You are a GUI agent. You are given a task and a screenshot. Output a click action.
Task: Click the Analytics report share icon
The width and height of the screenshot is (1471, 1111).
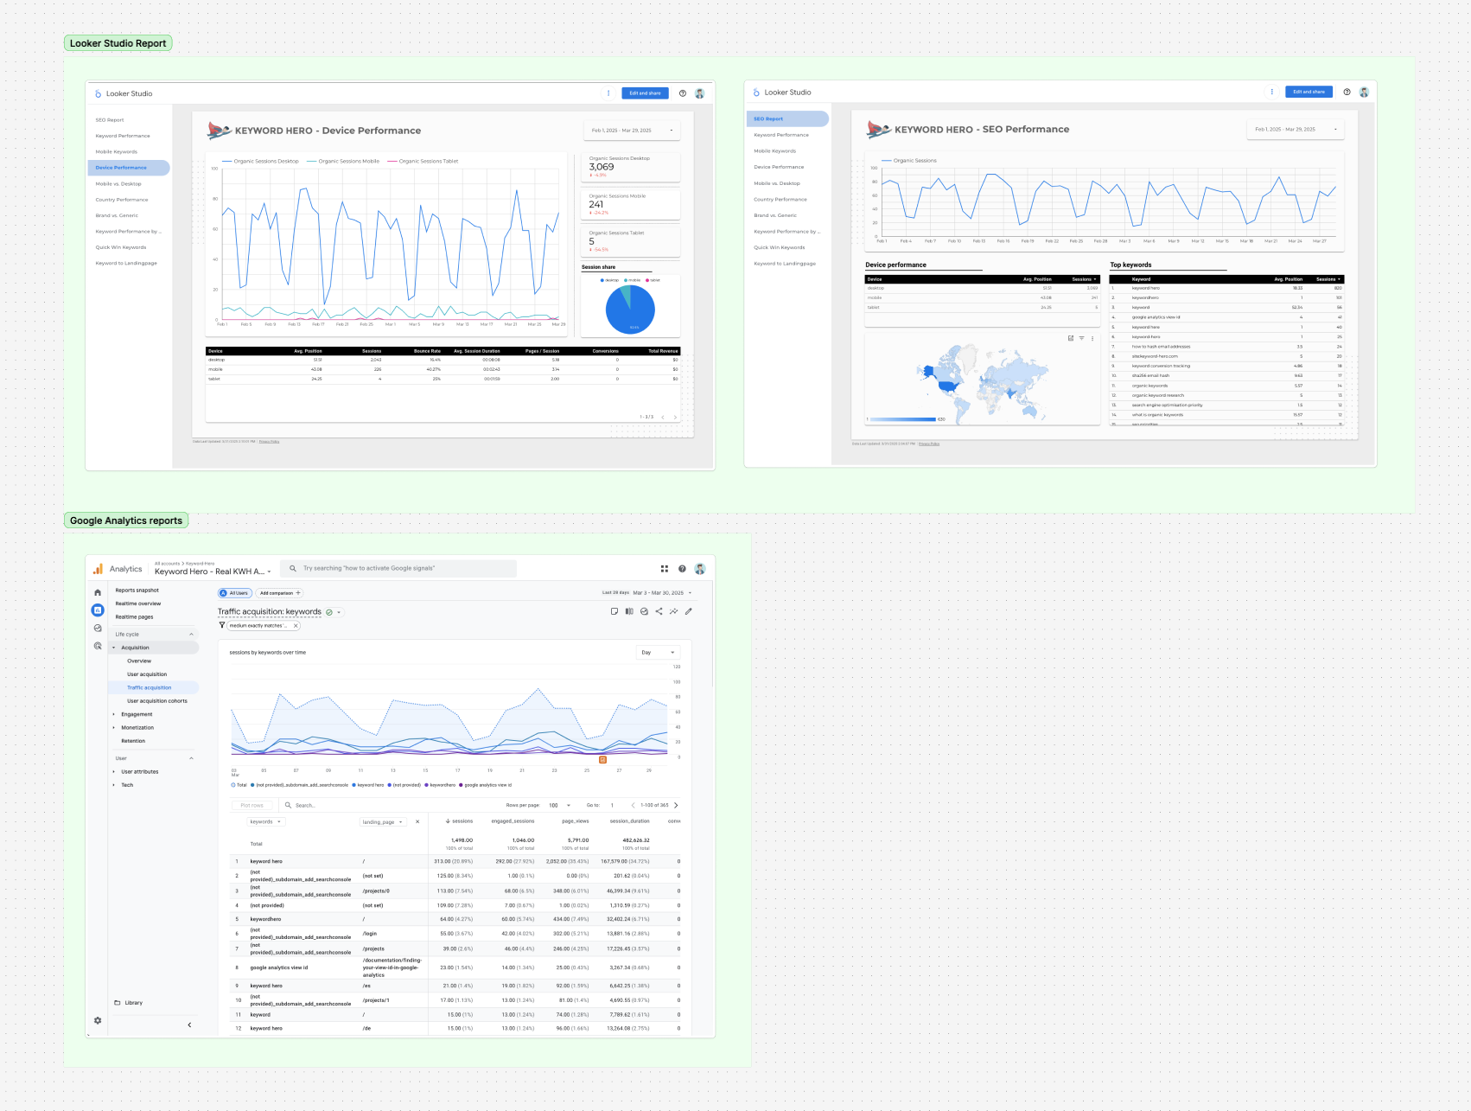659,611
